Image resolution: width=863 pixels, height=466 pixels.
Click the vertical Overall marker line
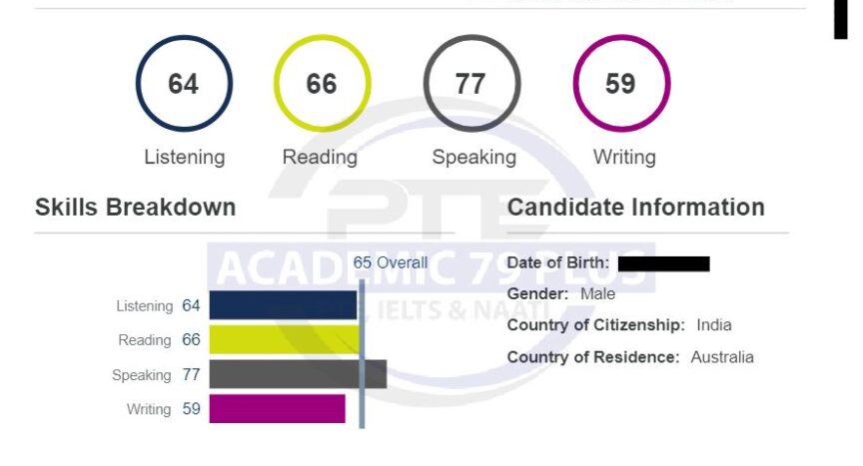(362, 354)
